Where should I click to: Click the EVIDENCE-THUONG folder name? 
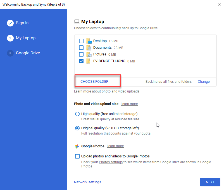109,61
